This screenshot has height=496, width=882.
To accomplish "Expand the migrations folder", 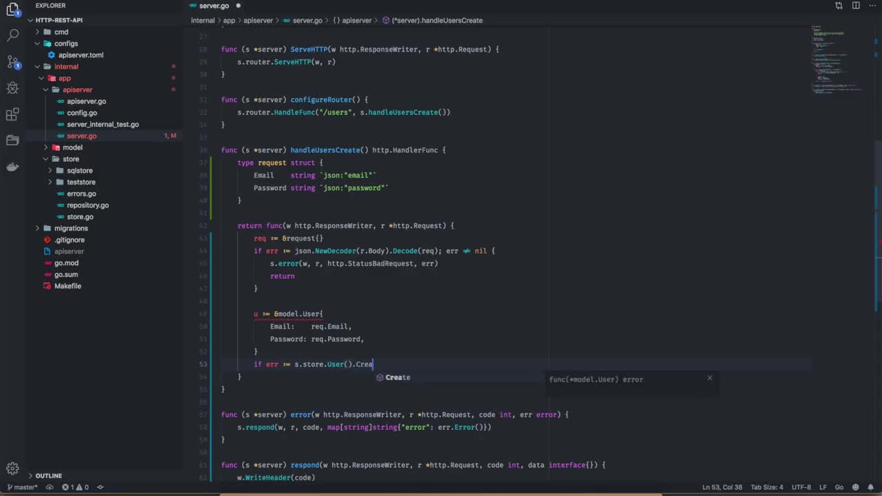I will (x=38, y=228).
